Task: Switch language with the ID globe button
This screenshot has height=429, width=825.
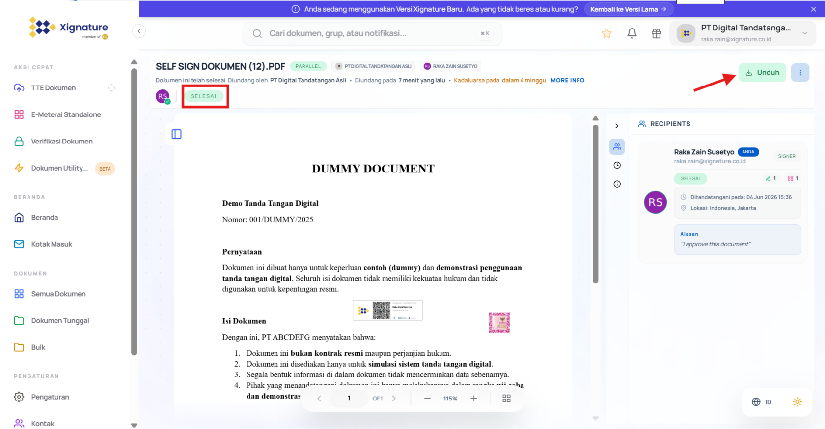Action: (x=762, y=402)
